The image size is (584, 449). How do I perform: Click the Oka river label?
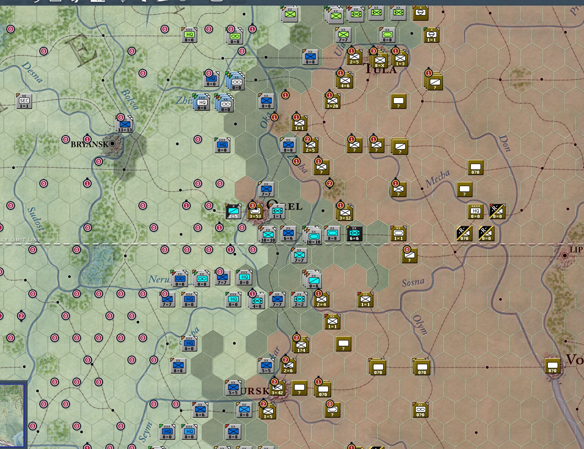265,120
